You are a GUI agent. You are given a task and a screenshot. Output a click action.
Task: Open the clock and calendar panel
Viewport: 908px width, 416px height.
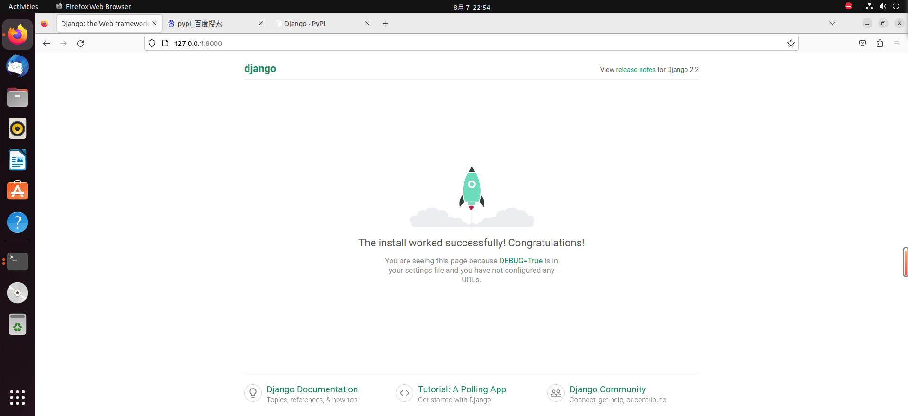(472, 7)
